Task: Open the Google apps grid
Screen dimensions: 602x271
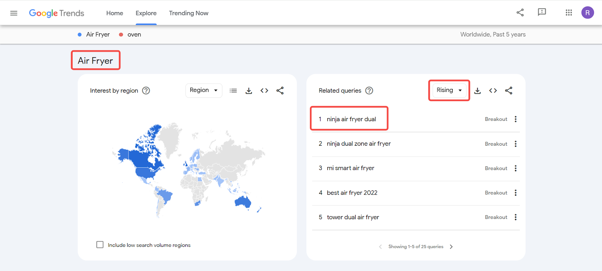Action: (x=569, y=13)
